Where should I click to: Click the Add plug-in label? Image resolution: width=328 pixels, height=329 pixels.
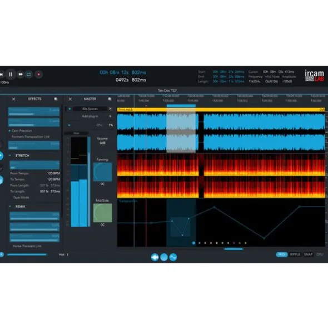coord(90,116)
